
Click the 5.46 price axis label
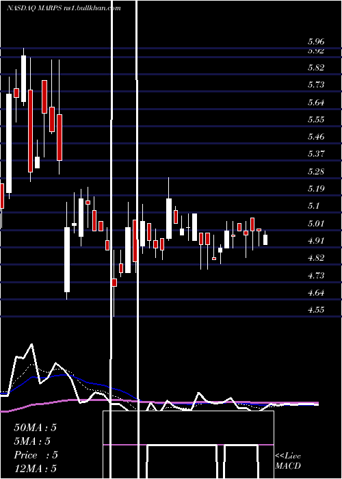click(x=316, y=137)
